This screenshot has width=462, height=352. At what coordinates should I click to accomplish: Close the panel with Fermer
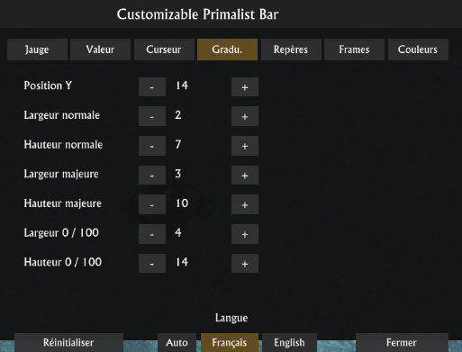(402, 342)
